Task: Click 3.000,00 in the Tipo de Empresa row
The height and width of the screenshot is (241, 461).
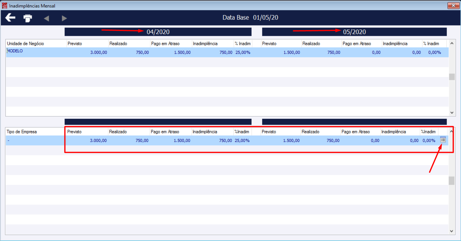Action: coord(98,140)
